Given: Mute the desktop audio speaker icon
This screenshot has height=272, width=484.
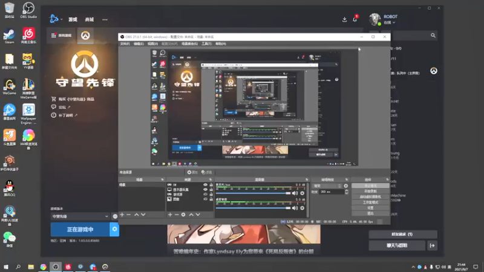Looking at the screenshot, I should point(295,208).
